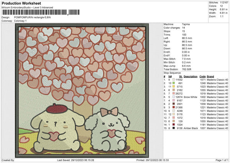
Task: Click the EndY value '0.00 in'
Action: pyautogui.click(x=186, y=55)
